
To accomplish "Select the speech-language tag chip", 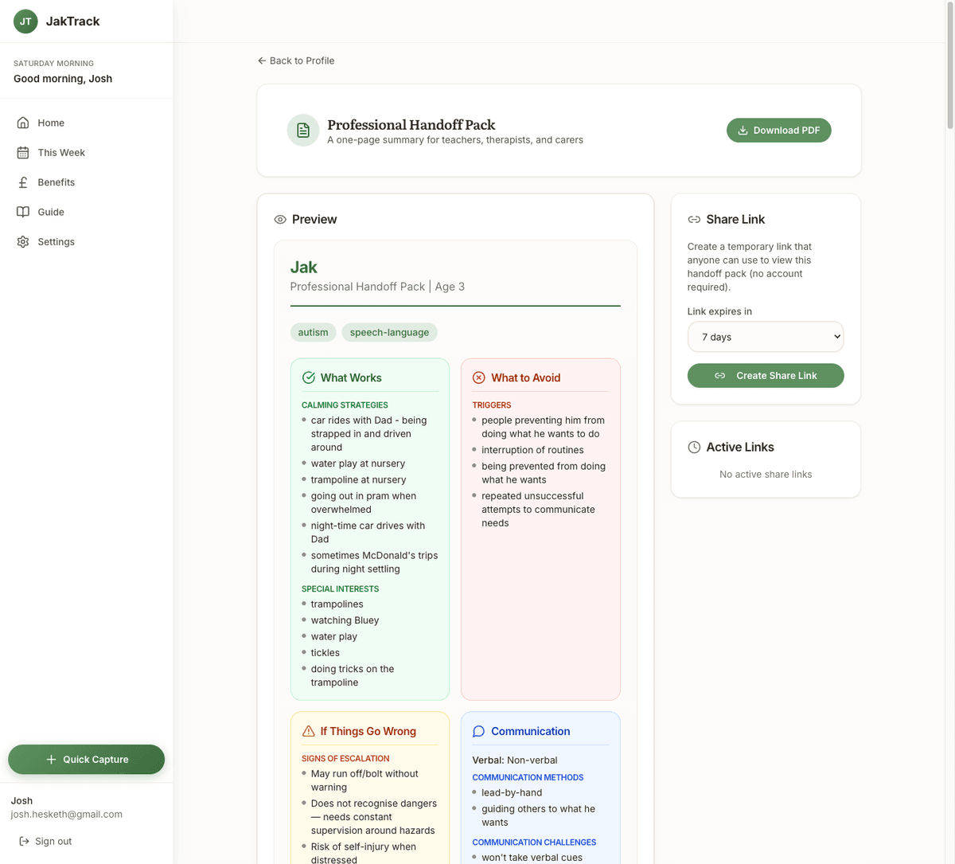I will pyautogui.click(x=389, y=332).
